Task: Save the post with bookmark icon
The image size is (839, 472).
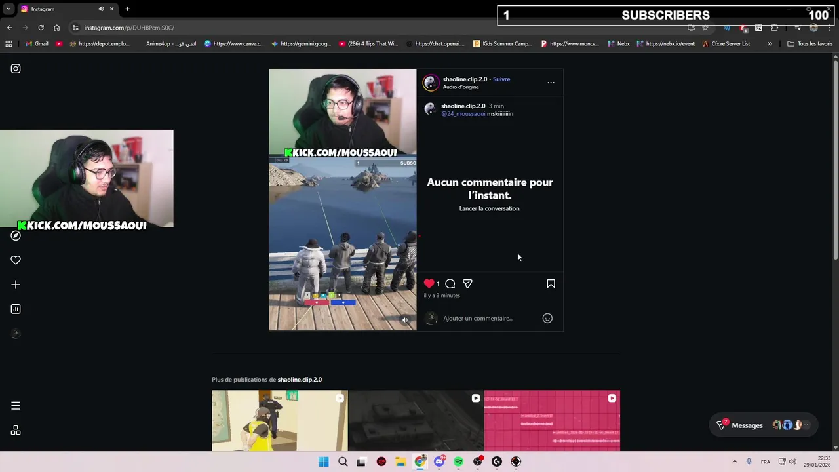Action: tap(551, 284)
